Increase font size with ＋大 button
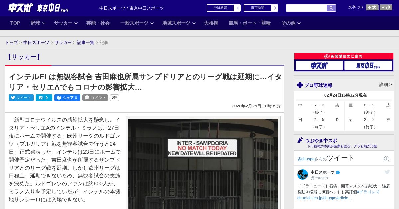The image size is (399, 209). coord(372,7)
